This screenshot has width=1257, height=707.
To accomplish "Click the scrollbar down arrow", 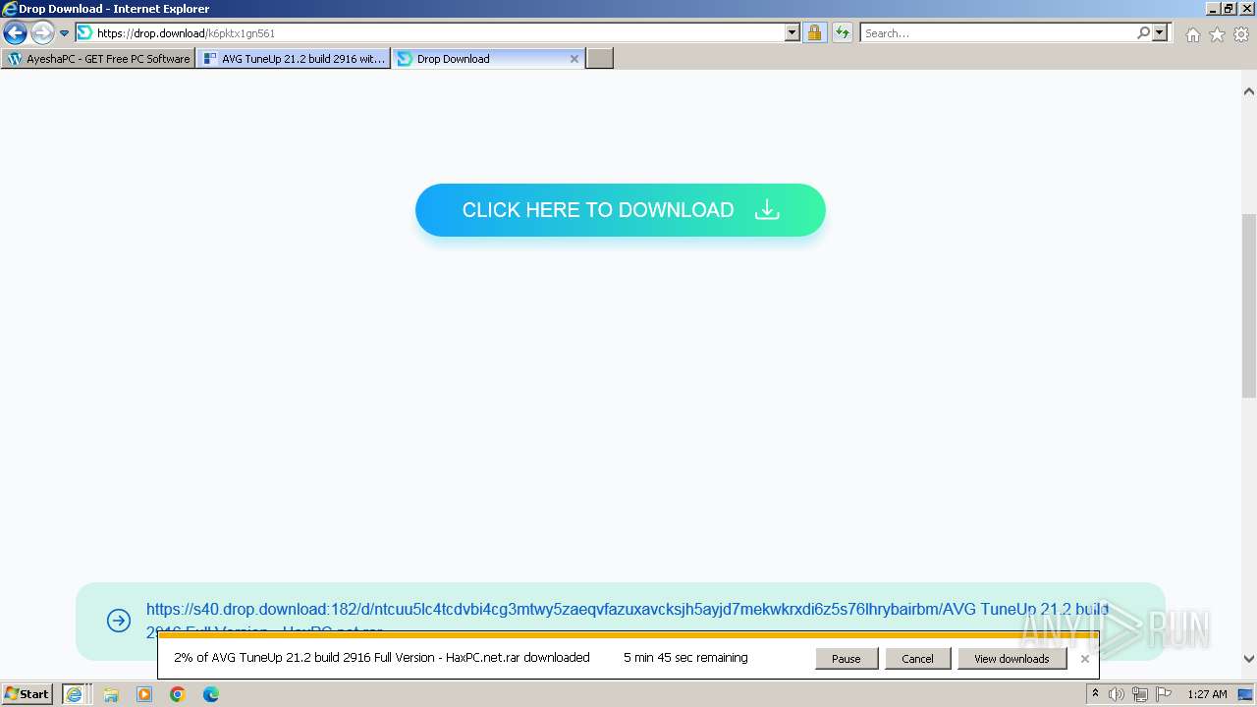I will (1248, 660).
